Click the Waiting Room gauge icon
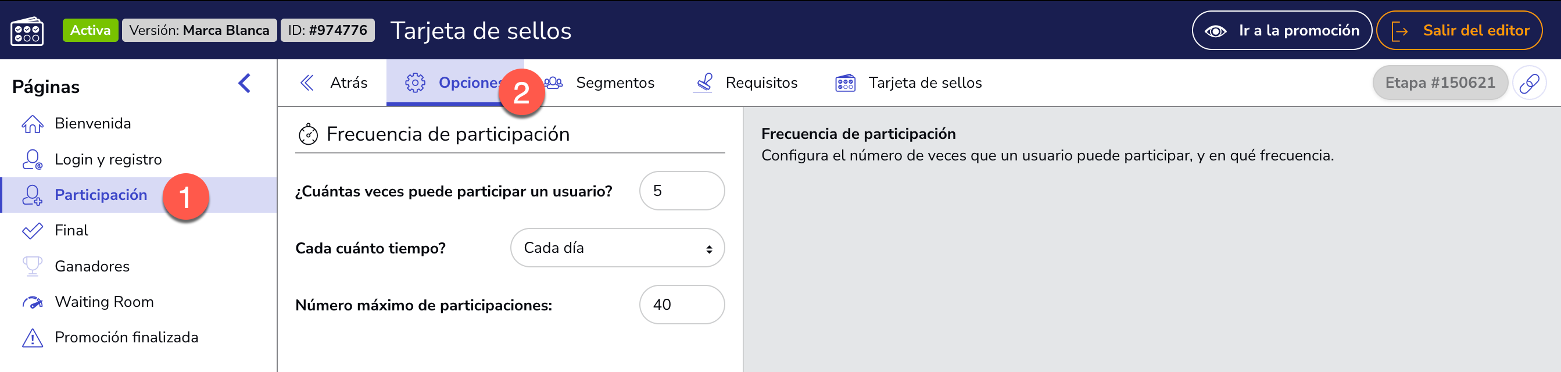1561x372 pixels. tap(32, 302)
